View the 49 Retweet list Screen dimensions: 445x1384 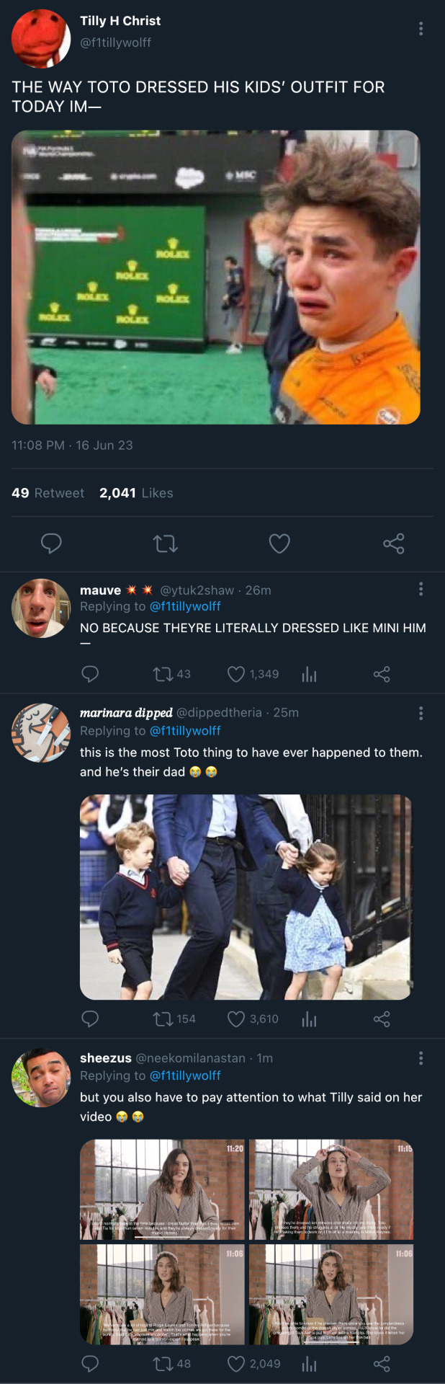coord(48,493)
